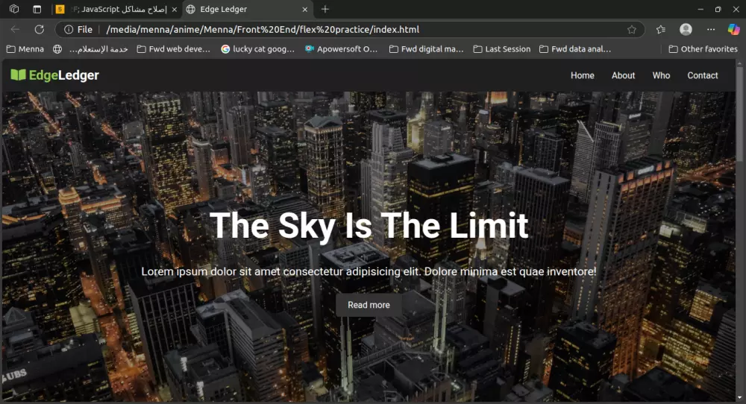The height and width of the screenshot is (404, 746).
Task: Click The Sky Is The Limit heading
Action: (x=369, y=225)
